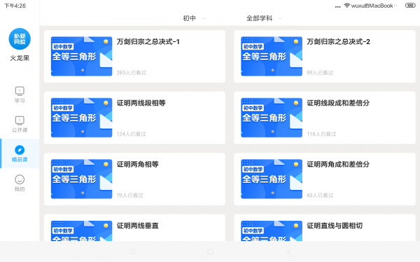Open thumbnail for 证明两线段相等 course

pos(81,117)
